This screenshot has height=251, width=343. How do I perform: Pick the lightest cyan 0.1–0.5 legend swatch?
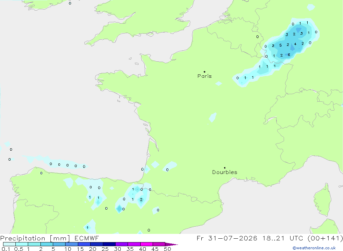pos(9,244)
